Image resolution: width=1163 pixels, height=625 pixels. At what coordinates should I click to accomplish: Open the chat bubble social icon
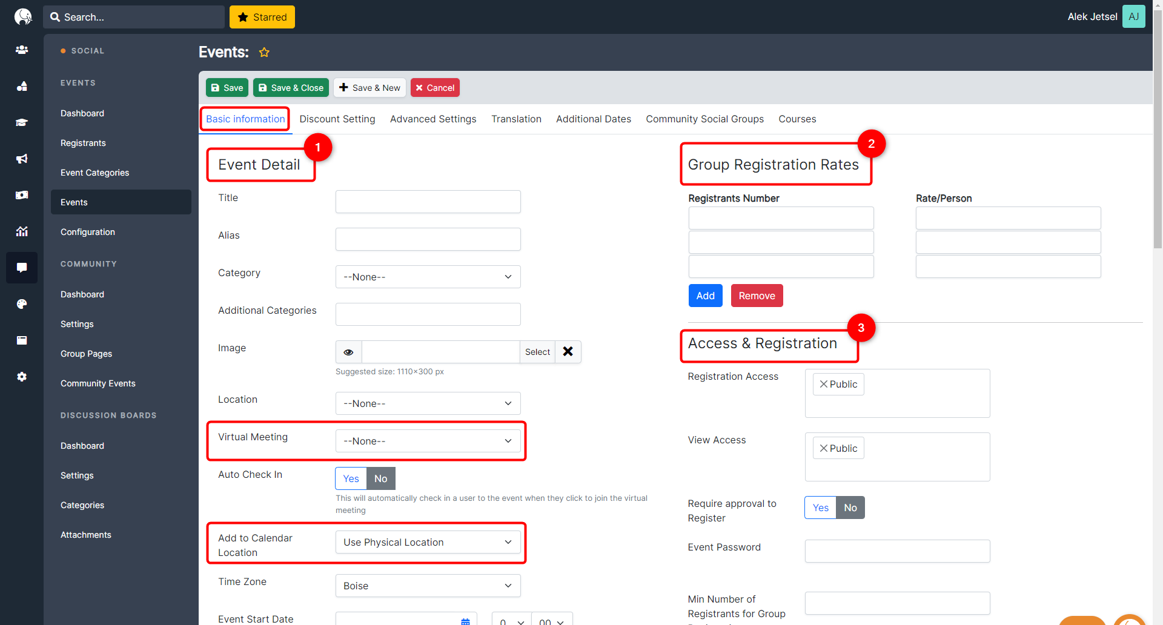pyautogui.click(x=22, y=268)
